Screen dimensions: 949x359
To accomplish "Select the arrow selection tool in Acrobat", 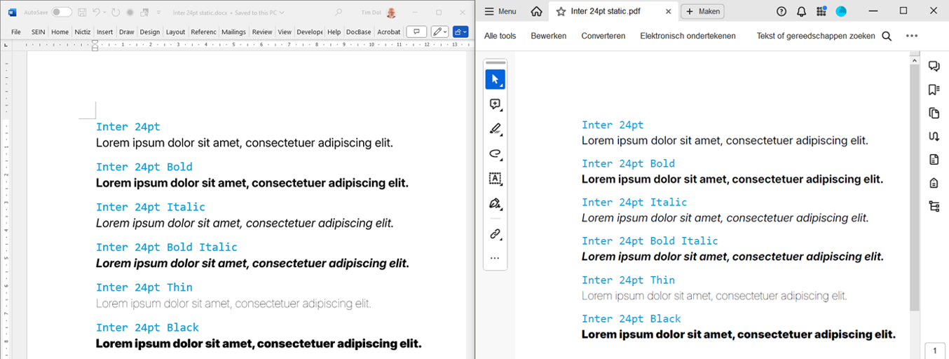I will [495, 79].
